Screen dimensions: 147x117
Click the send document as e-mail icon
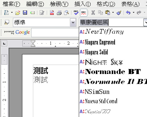[32, 13]
